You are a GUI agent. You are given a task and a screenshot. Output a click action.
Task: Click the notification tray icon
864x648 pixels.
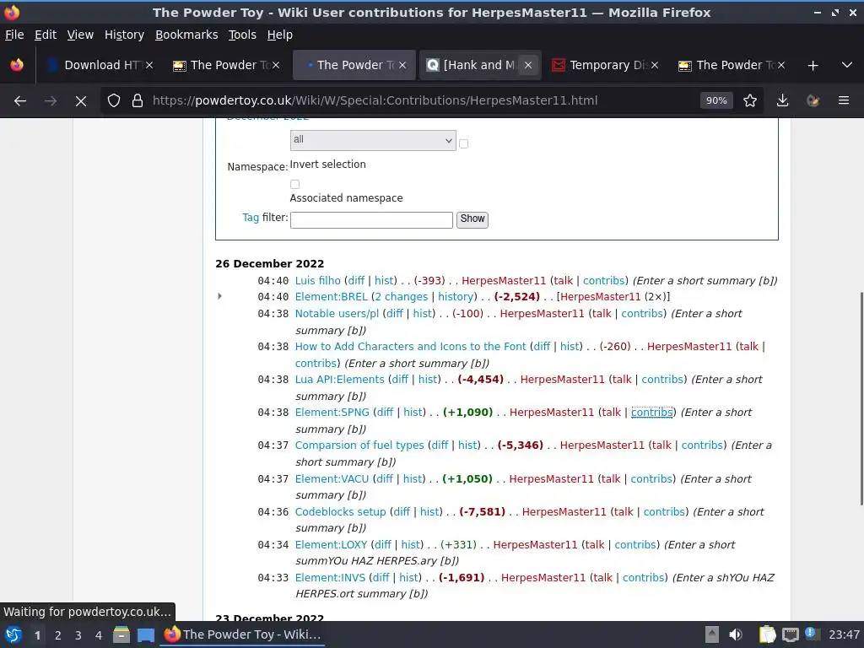click(x=811, y=634)
